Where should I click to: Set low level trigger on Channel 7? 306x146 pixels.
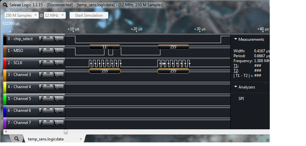(x=61, y=123)
